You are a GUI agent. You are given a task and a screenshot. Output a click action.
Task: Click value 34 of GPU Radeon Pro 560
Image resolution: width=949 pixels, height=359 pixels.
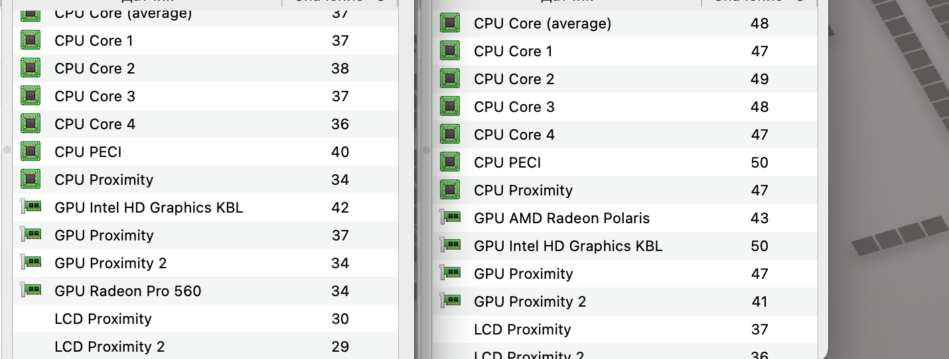[340, 291]
